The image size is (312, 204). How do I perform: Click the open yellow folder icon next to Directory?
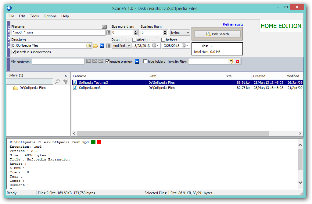click(95, 46)
